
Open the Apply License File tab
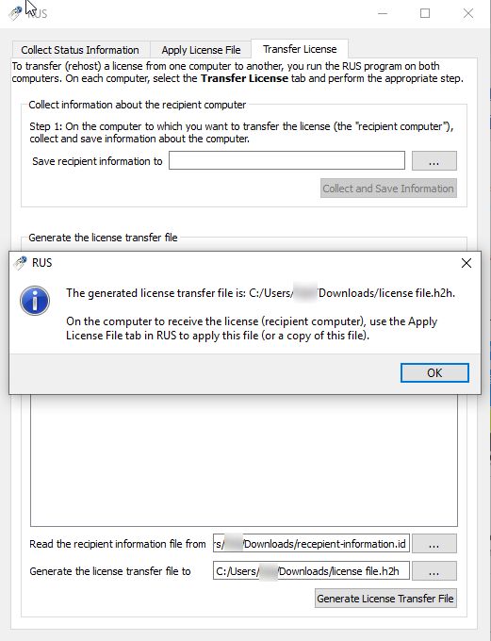201,50
